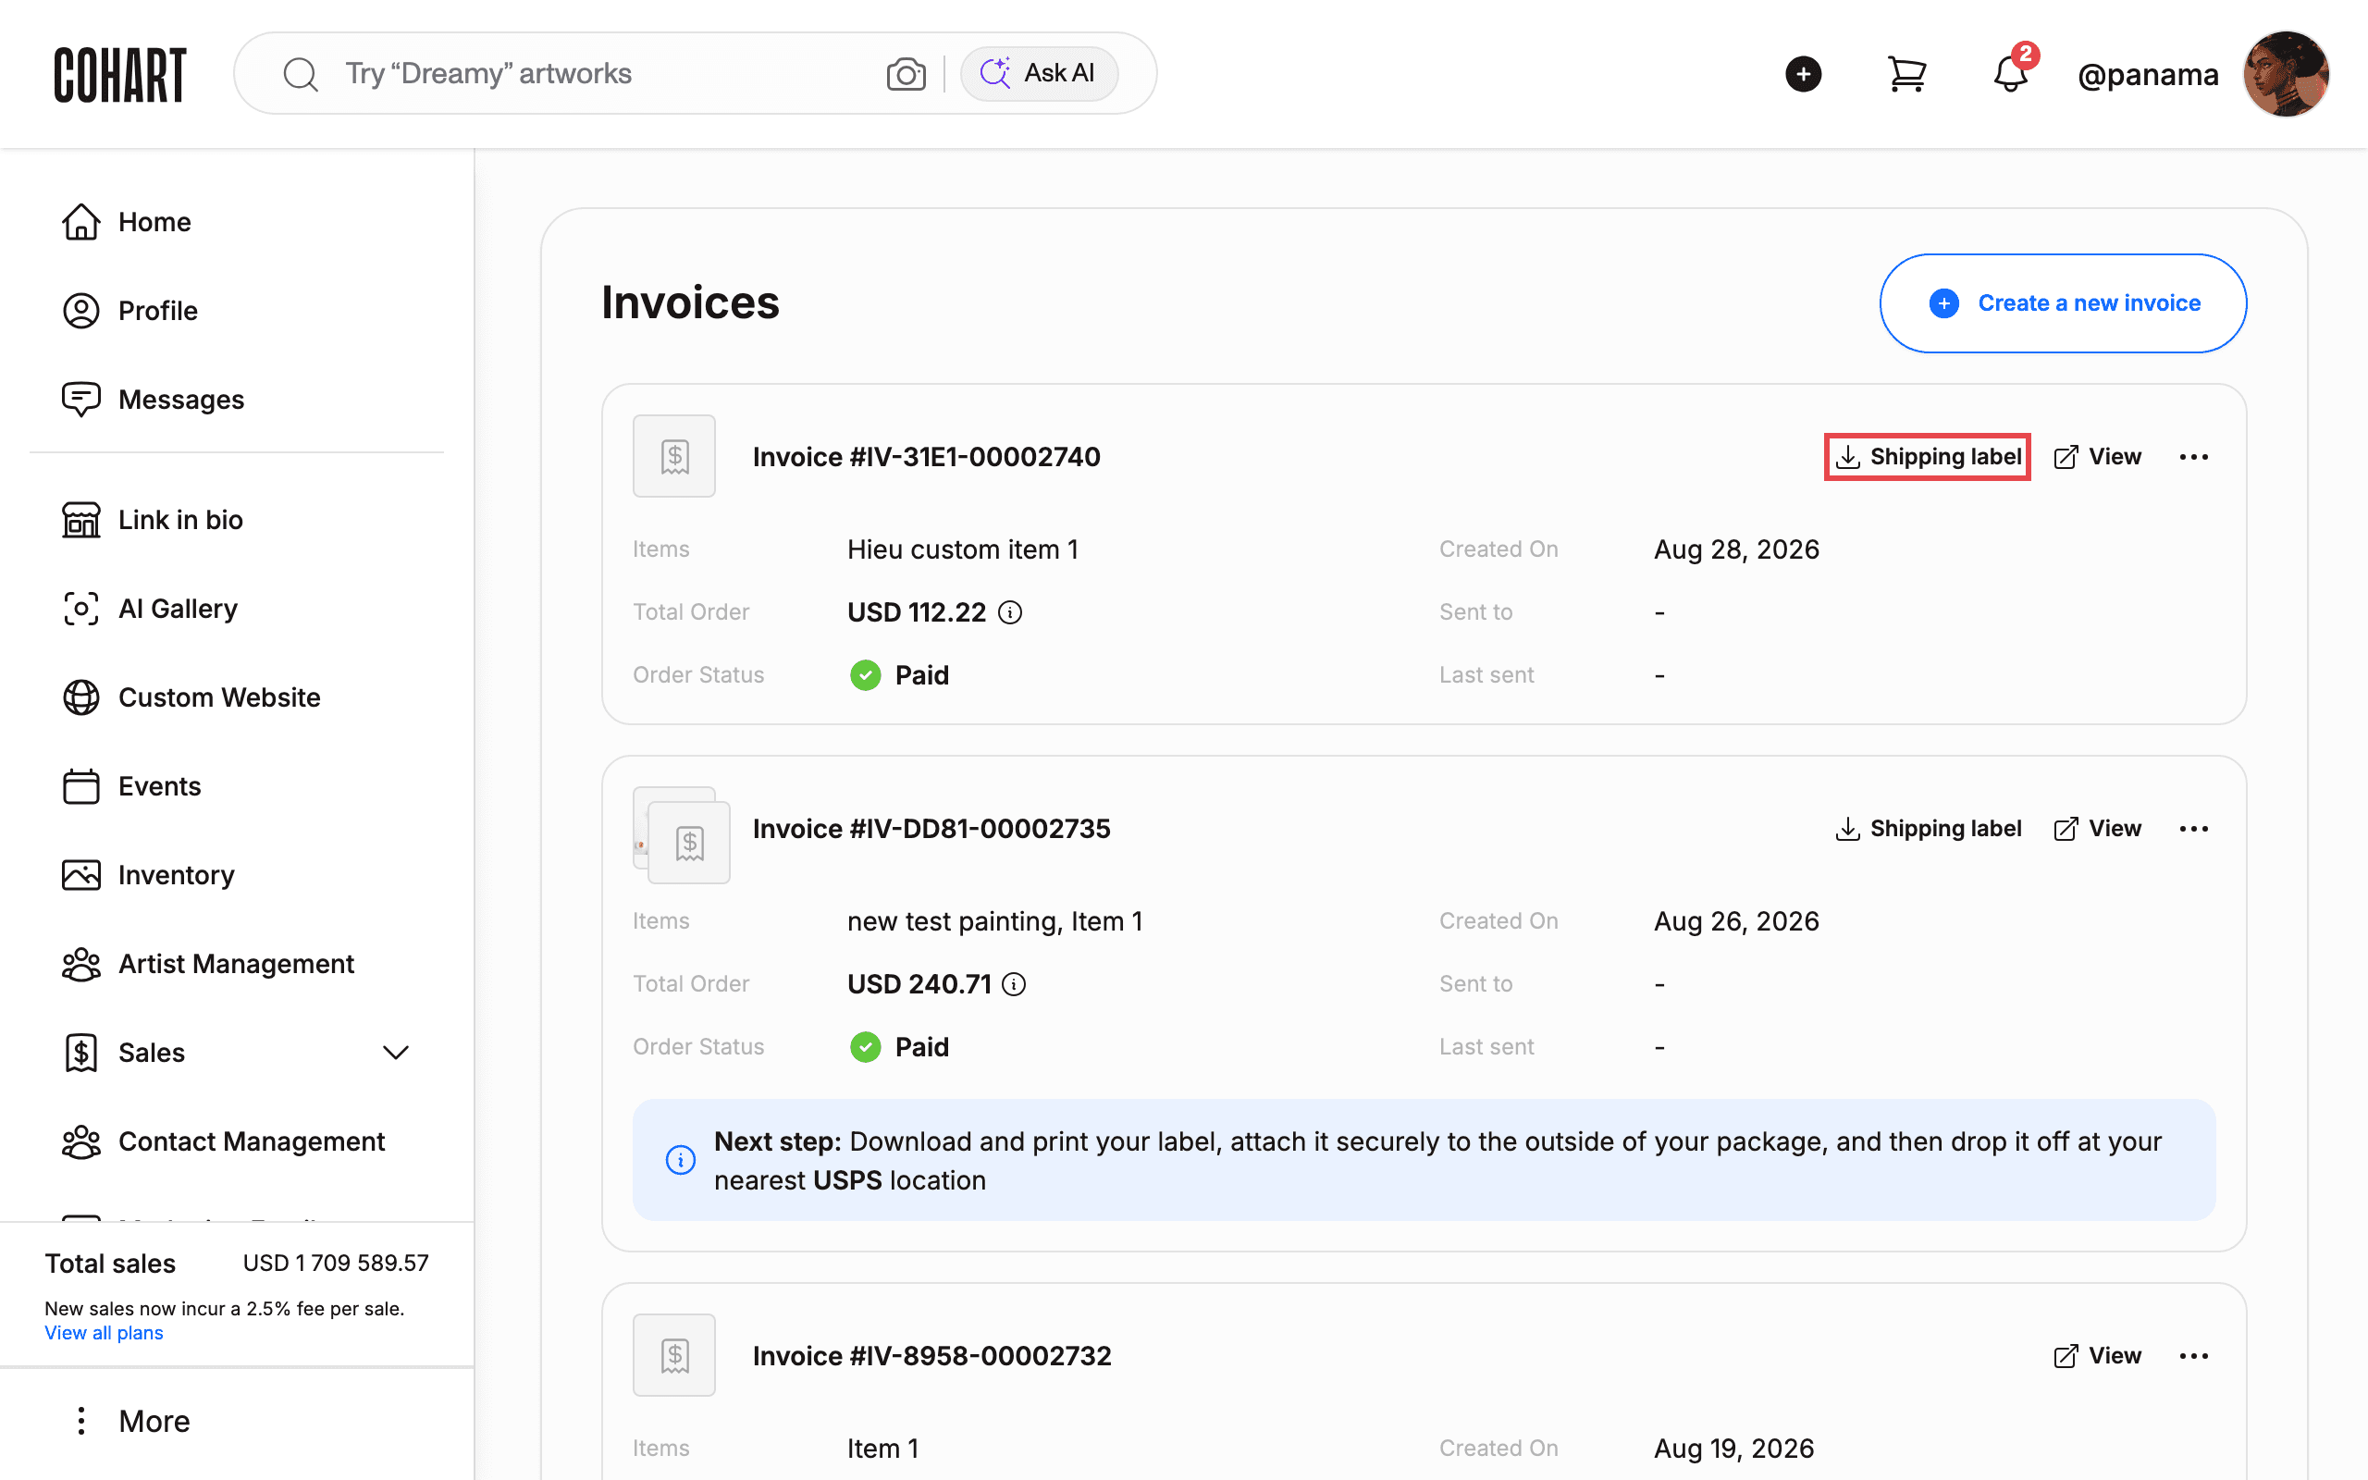Expand the Sales menu chevron
The width and height of the screenshot is (2368, 1480).
pos(395,1054)
